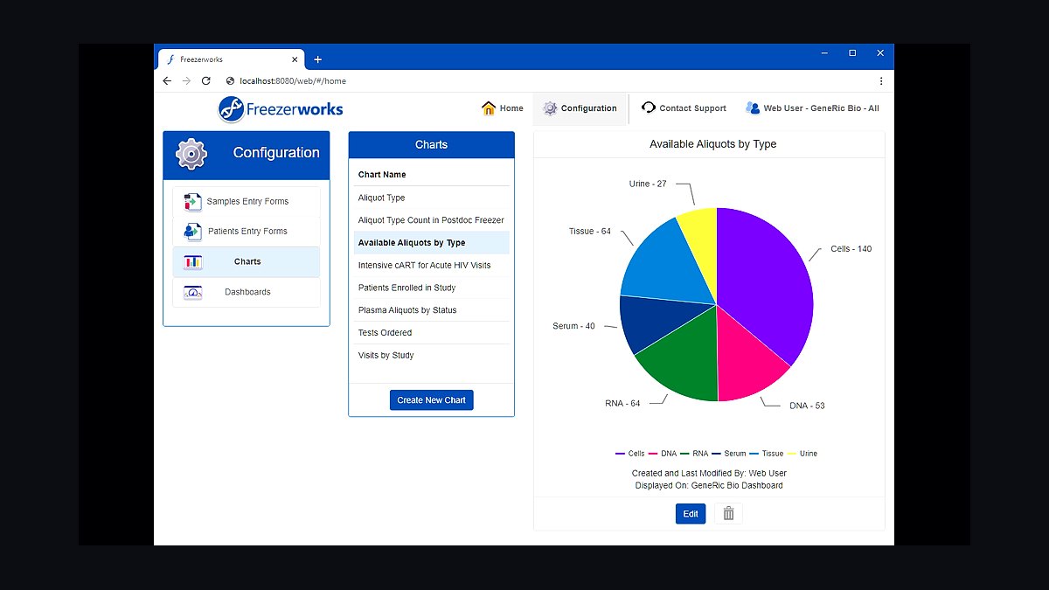Screen dimensions: 1049x590
Task: Select Patients Enrolled in Study chart
Action: [432, 288]
